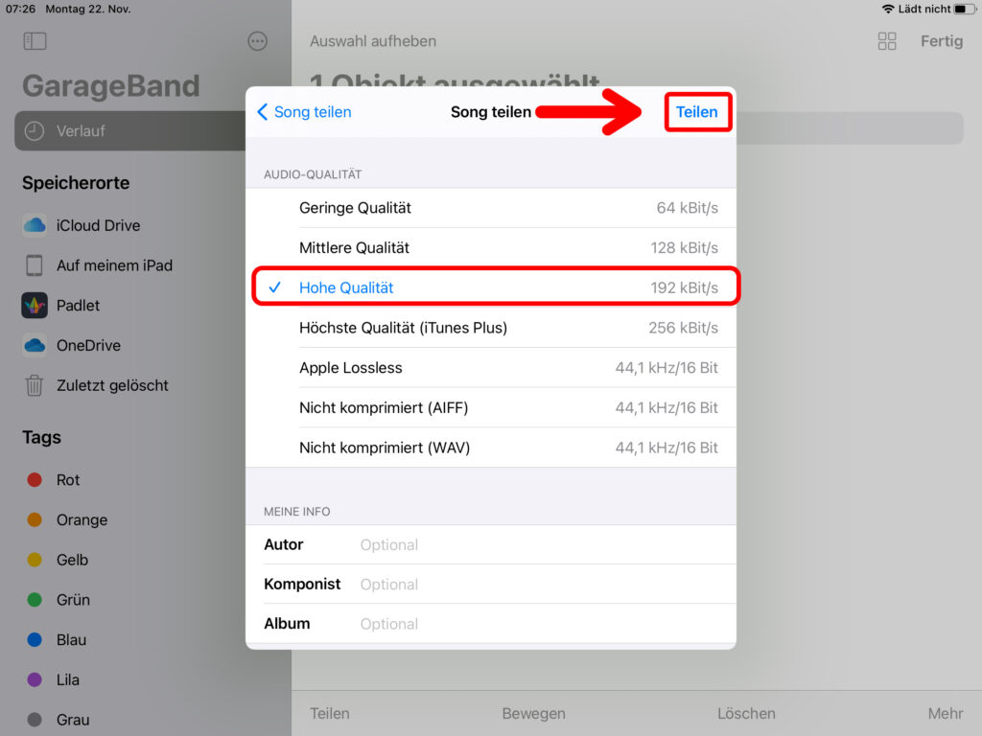This screenshot has width=982, height=736.
Task: Open iCloud Drive location
Action: (x=98, y=225)
